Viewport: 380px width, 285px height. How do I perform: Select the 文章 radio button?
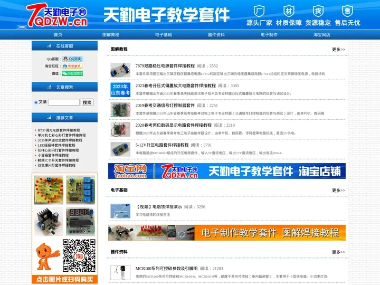35,102
